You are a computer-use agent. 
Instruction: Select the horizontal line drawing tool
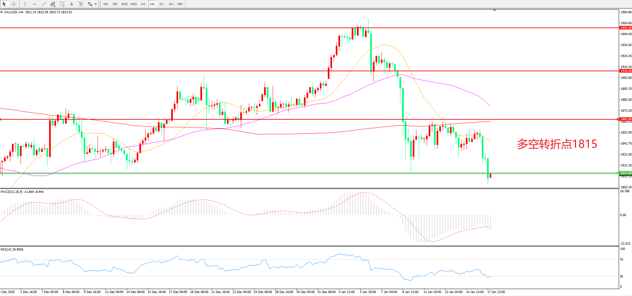(35, 4)
